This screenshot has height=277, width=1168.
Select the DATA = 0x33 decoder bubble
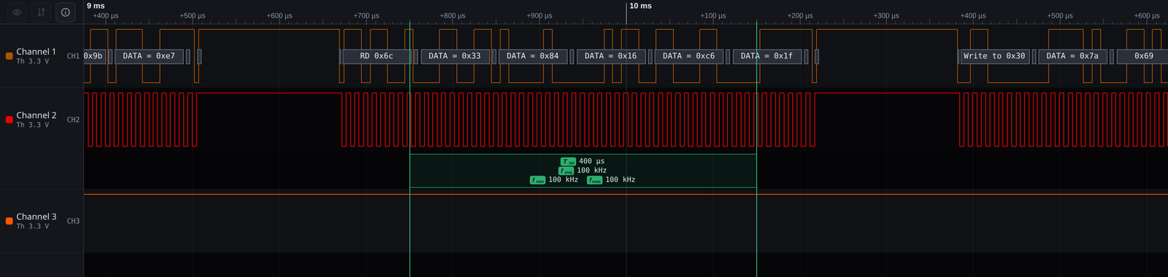pos(455,56)
